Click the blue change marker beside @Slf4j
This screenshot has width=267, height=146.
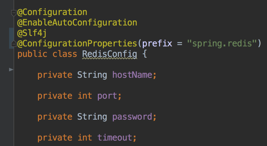(11, 33)
